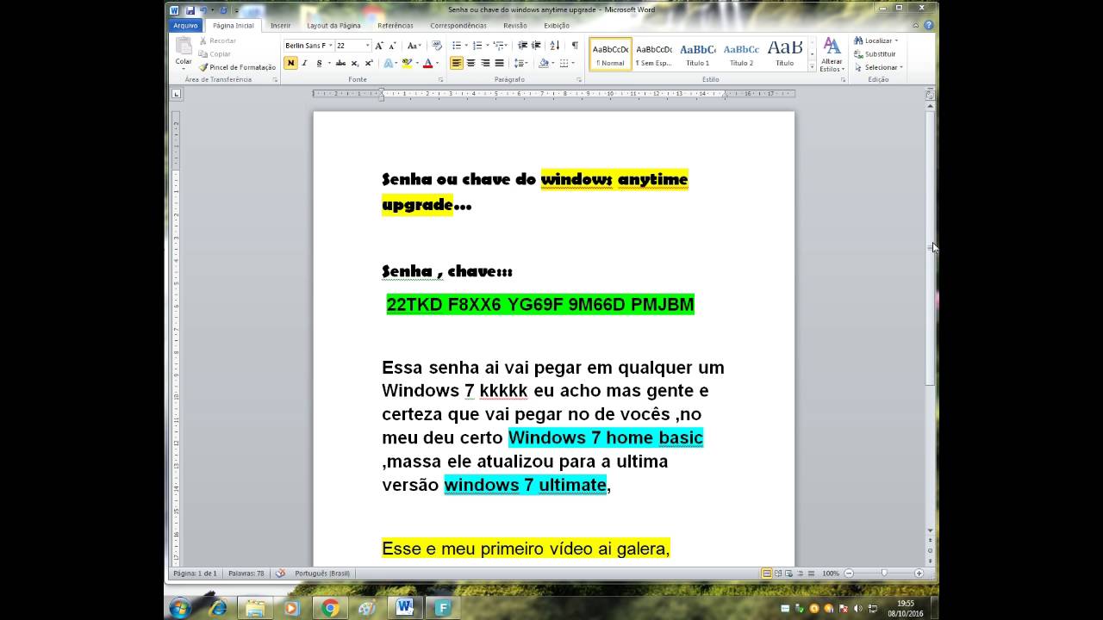Click zoom out minus button
Viewport: 1103px width, 620px height.
(849, 573)
